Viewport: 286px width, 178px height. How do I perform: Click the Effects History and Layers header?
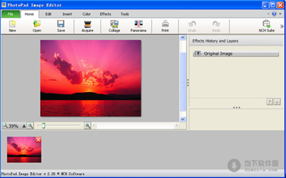(x=236, y=41)
